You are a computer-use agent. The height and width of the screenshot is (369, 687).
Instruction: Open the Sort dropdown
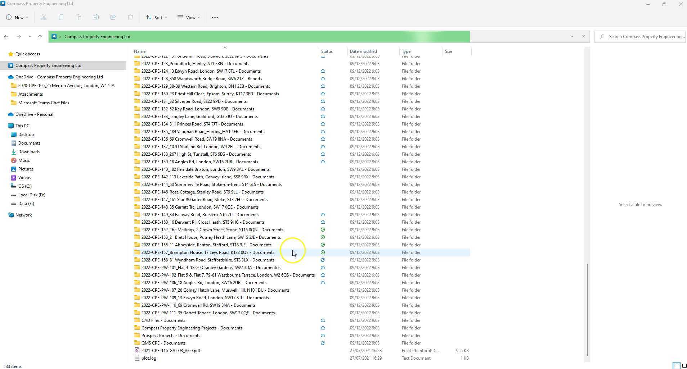156,17
